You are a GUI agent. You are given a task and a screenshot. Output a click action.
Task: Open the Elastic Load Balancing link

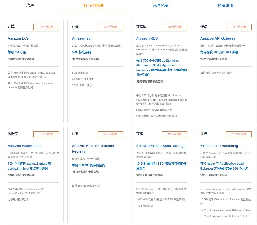tap(219, 146)
